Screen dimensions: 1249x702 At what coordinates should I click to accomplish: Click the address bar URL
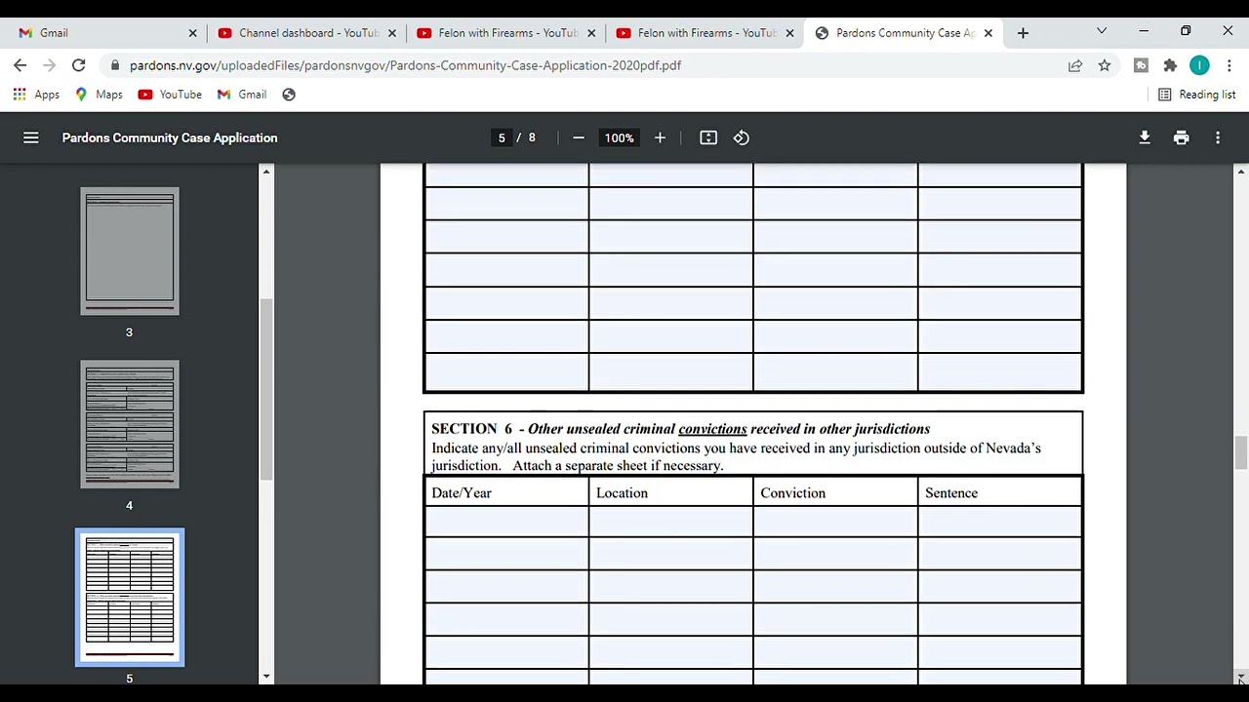click(405, 65)
